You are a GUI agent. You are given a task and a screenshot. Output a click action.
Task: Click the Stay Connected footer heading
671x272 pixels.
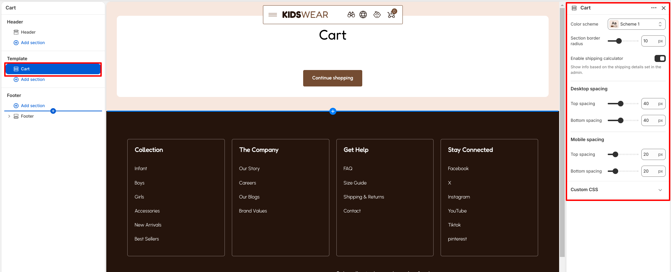point(470,150)
